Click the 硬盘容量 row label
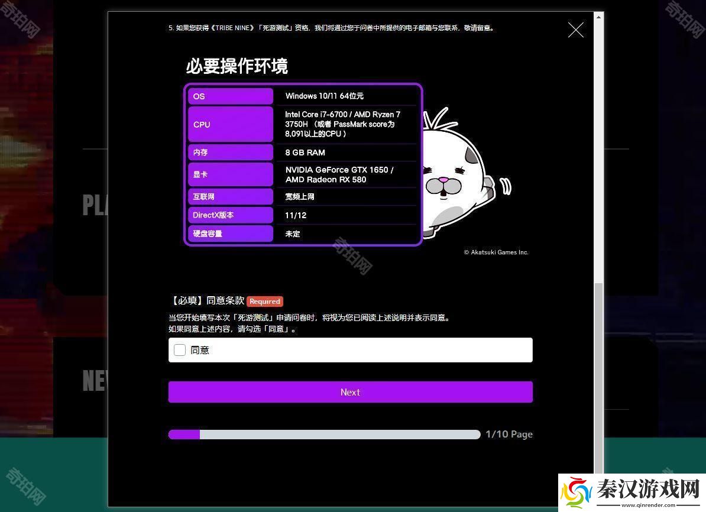The height and width of the screenshot is (512, 706). point(231,234)
